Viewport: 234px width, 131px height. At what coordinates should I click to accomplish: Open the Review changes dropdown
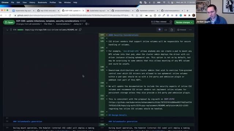tap(184, 23)
